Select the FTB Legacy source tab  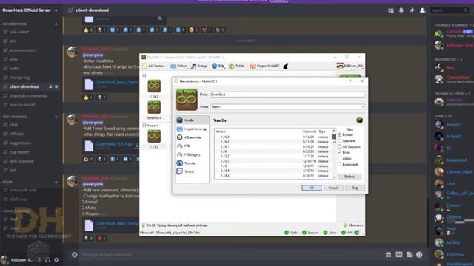click(x=192, y=154)
